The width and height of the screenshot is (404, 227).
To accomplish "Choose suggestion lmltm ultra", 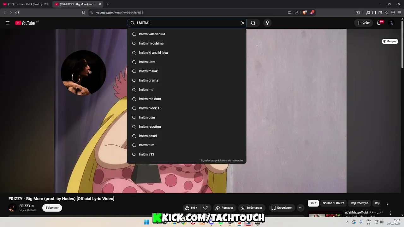I will click(187, 62).
